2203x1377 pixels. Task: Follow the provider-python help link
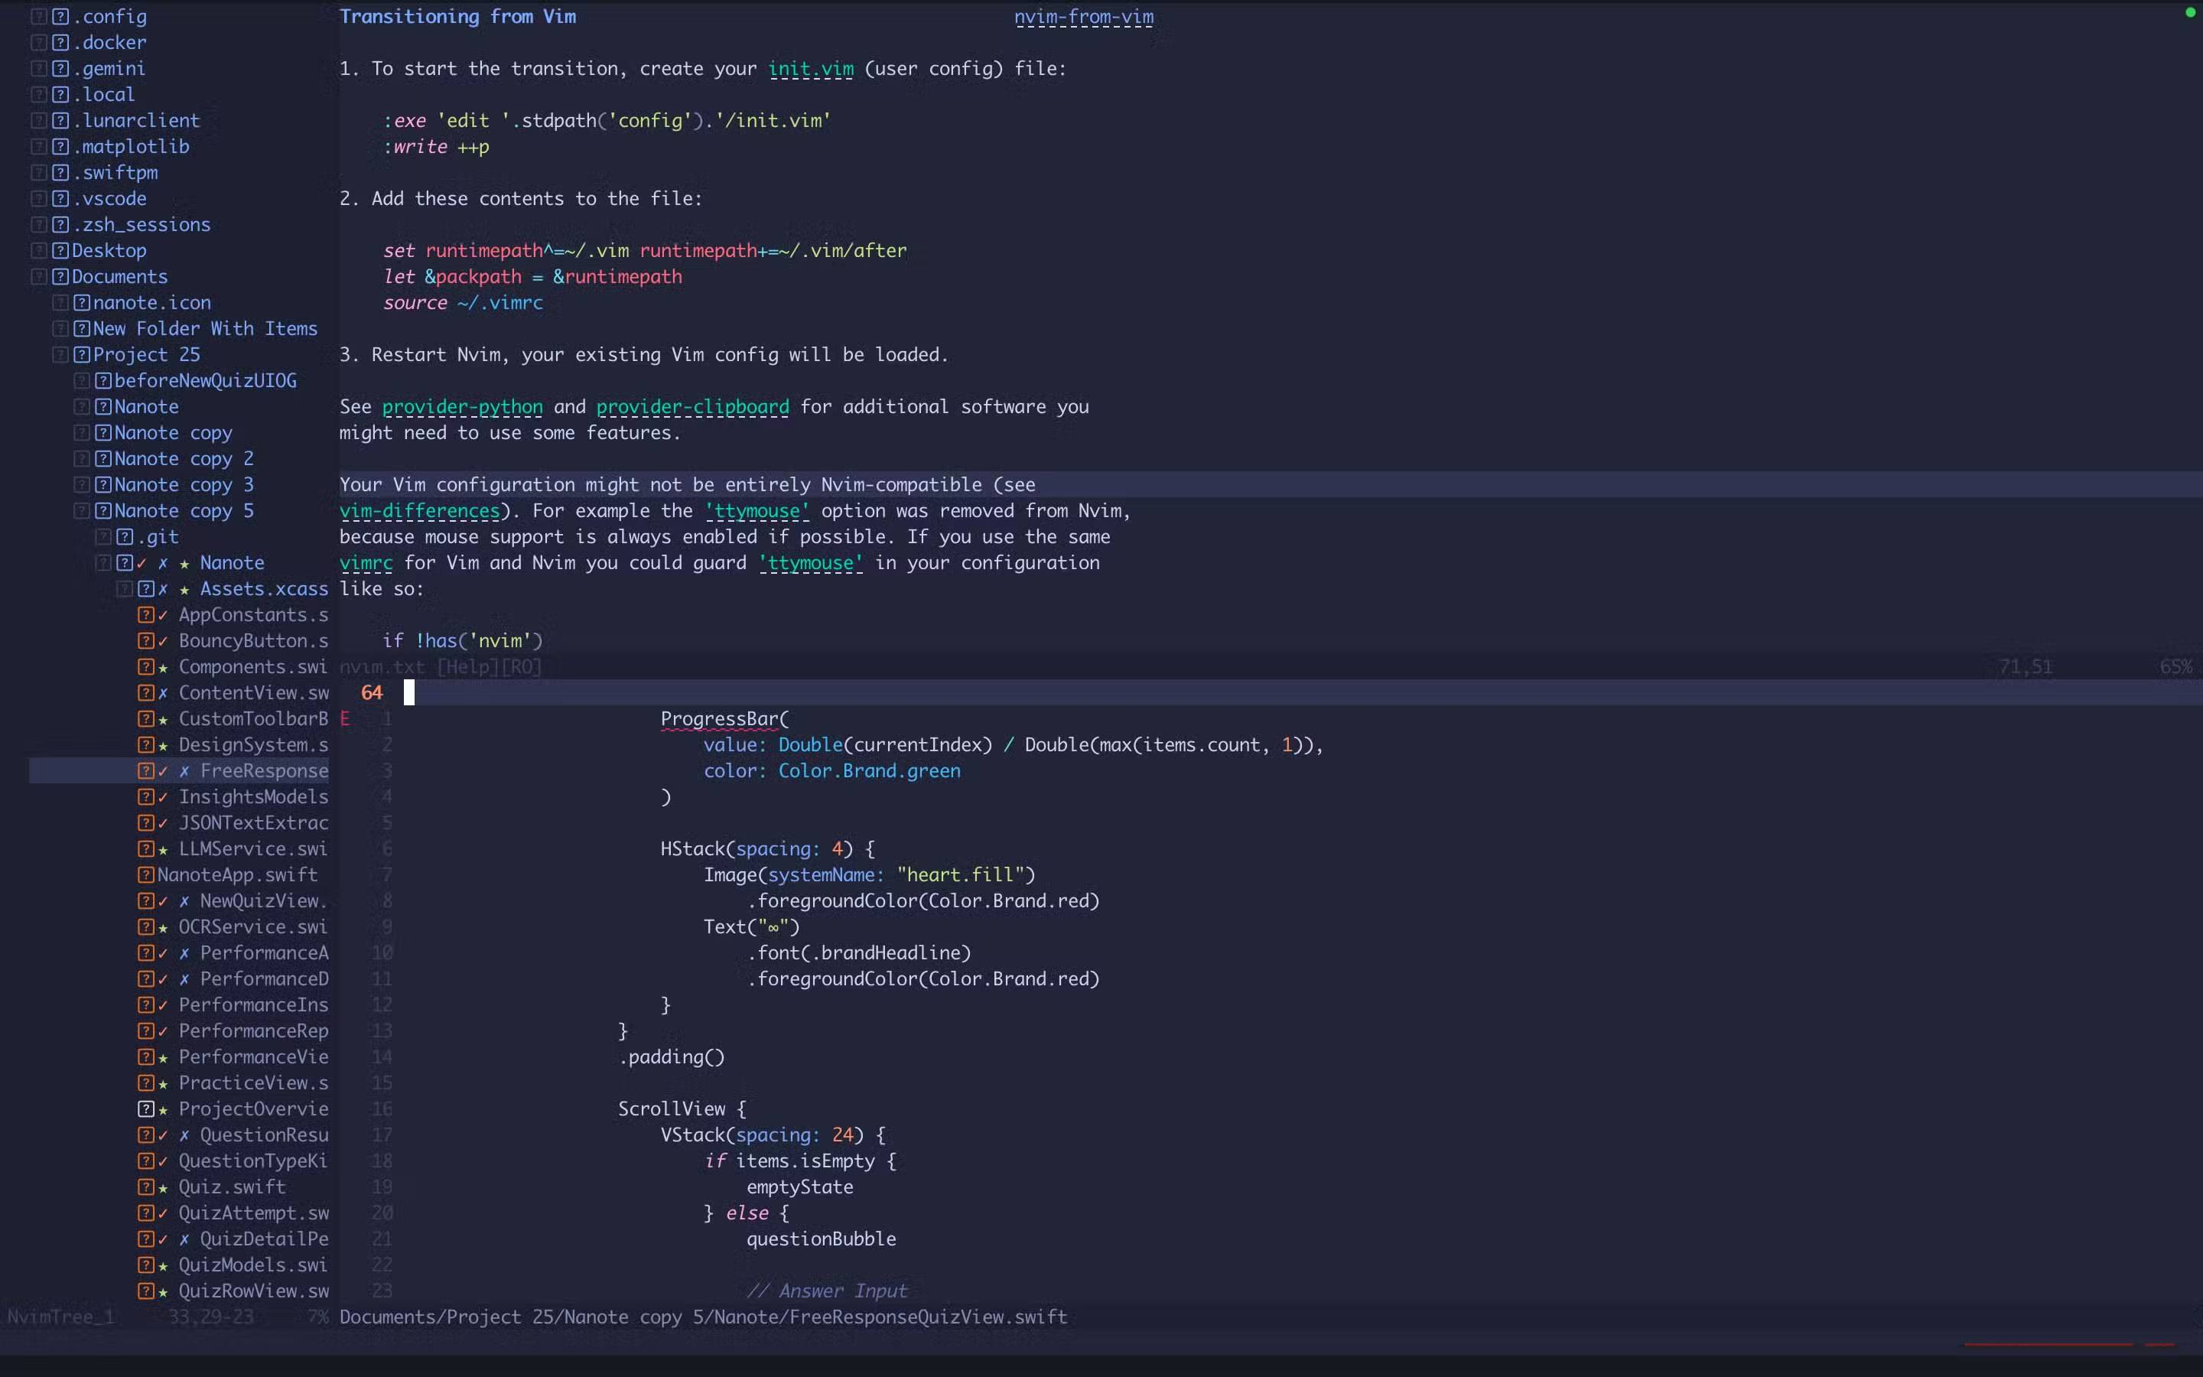click(x=461, y=407)
